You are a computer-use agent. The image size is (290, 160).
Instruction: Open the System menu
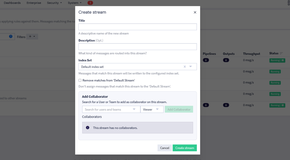coord(75,3)
